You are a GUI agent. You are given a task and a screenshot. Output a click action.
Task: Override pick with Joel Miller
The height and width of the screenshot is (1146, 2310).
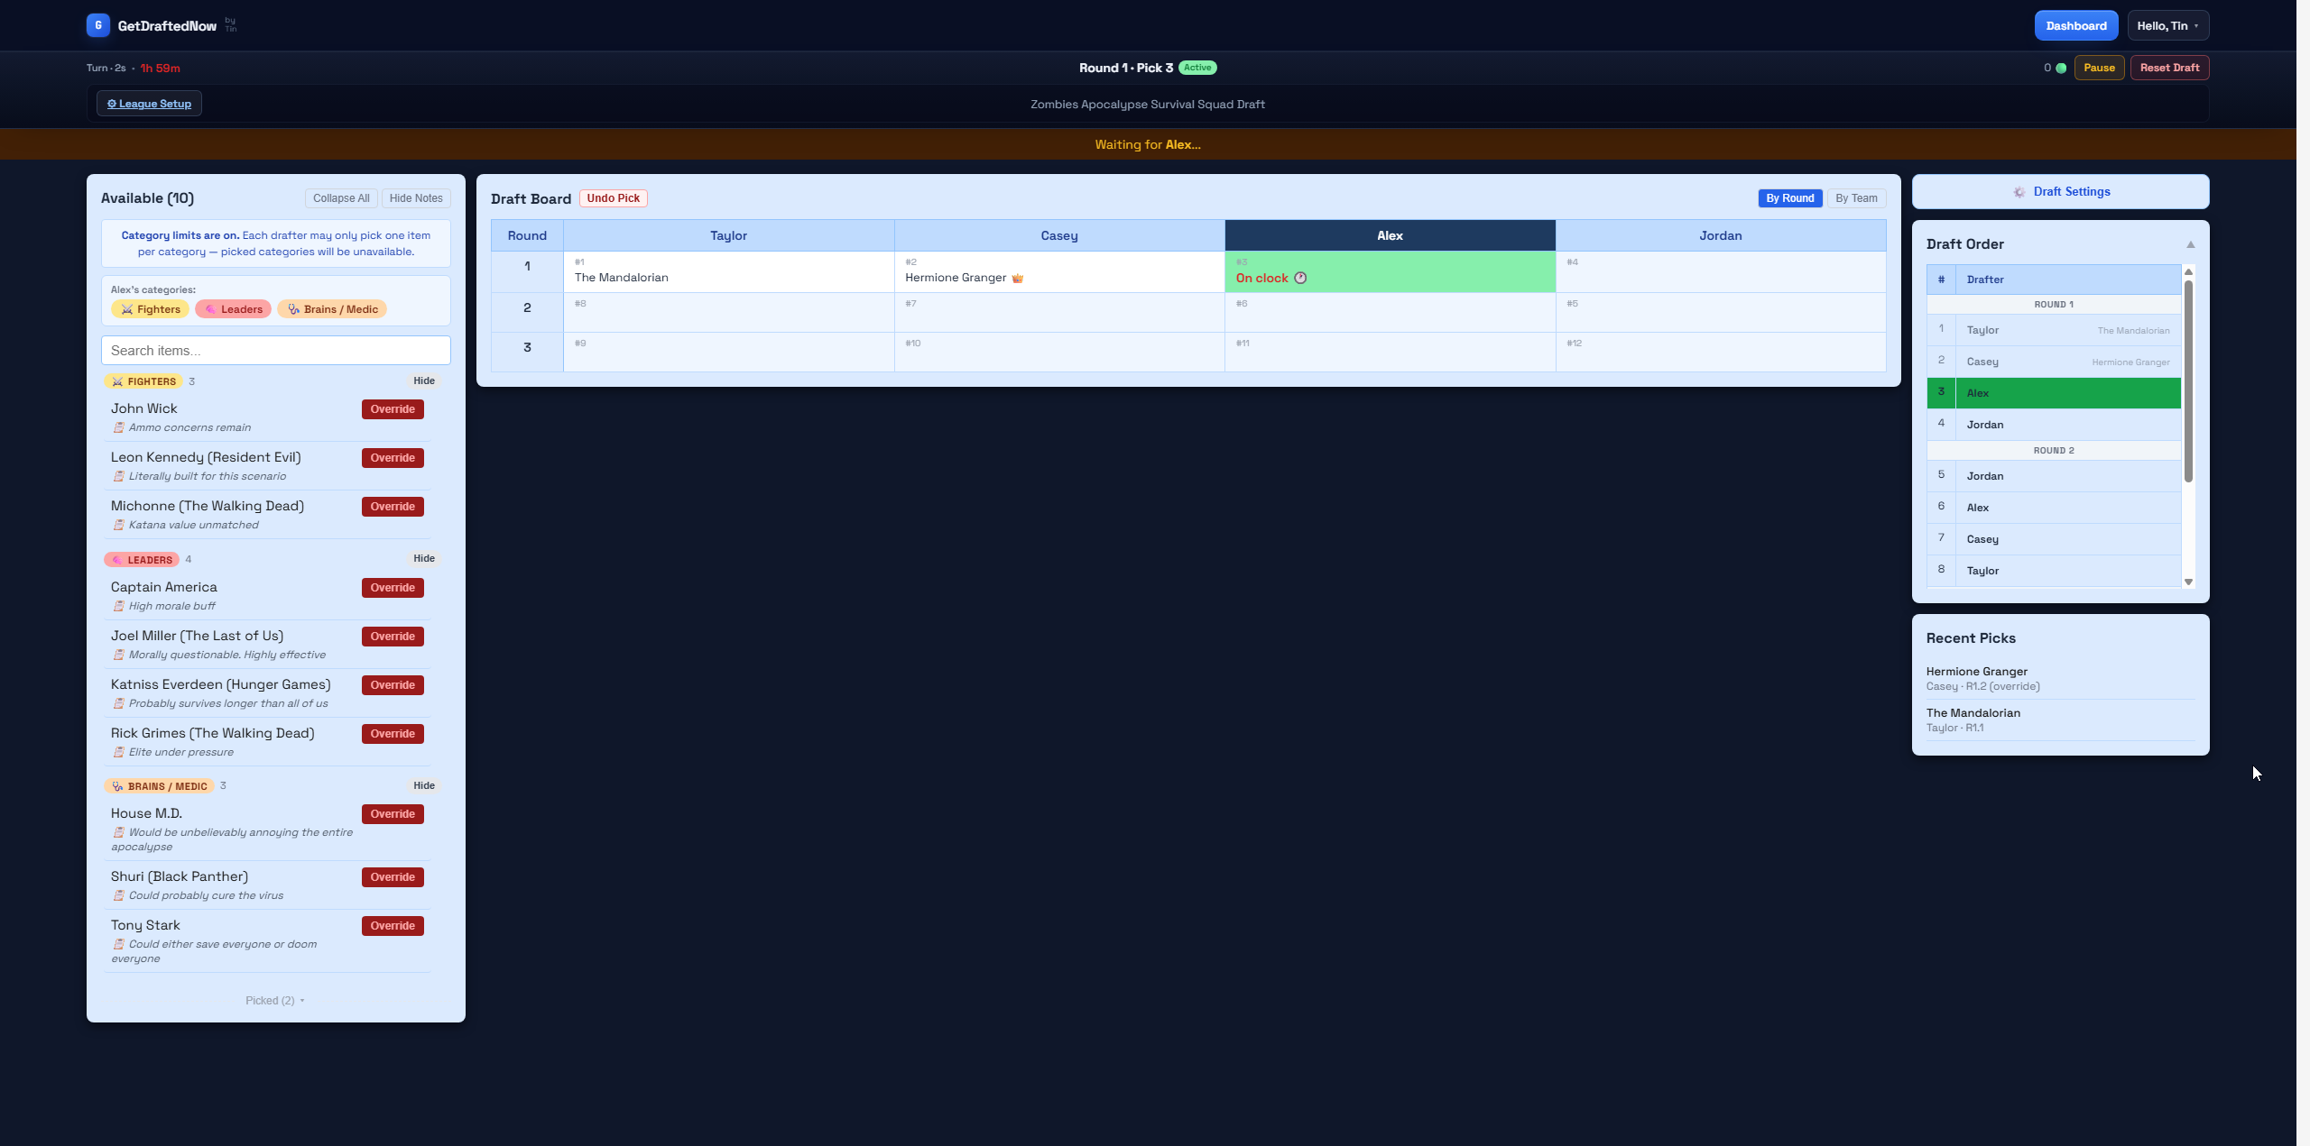pyautogui.click(x=393, y=637)
